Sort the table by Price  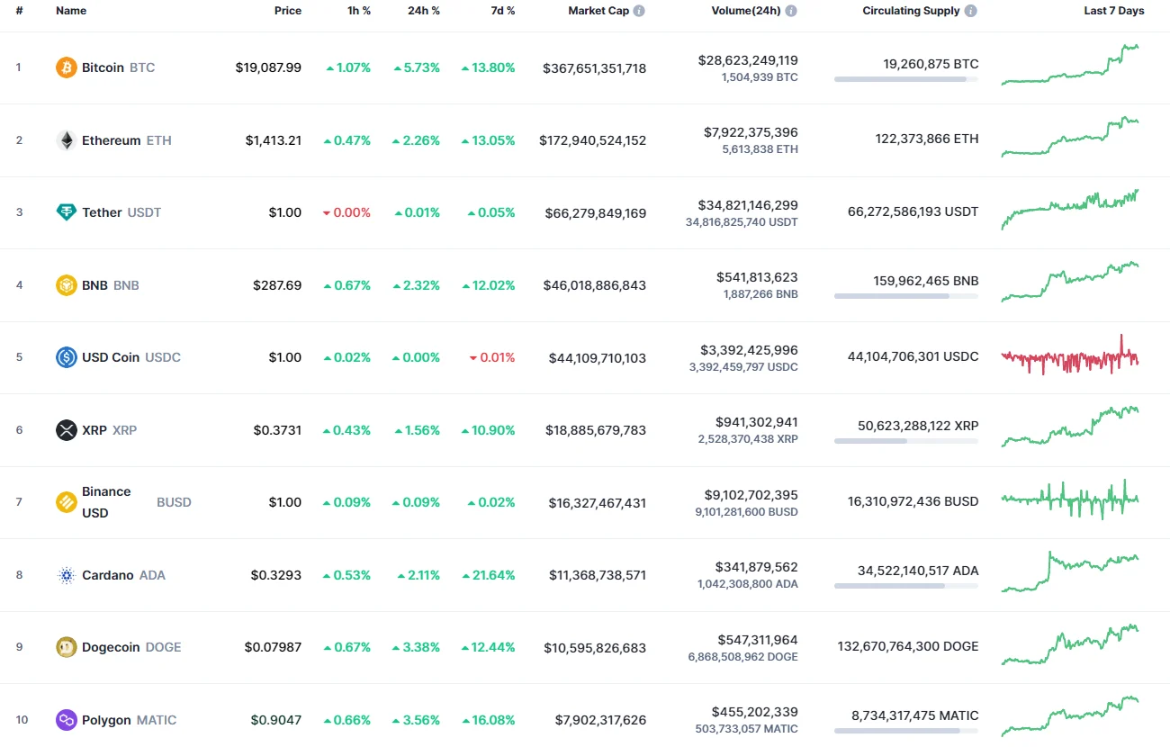coord(288,11)
